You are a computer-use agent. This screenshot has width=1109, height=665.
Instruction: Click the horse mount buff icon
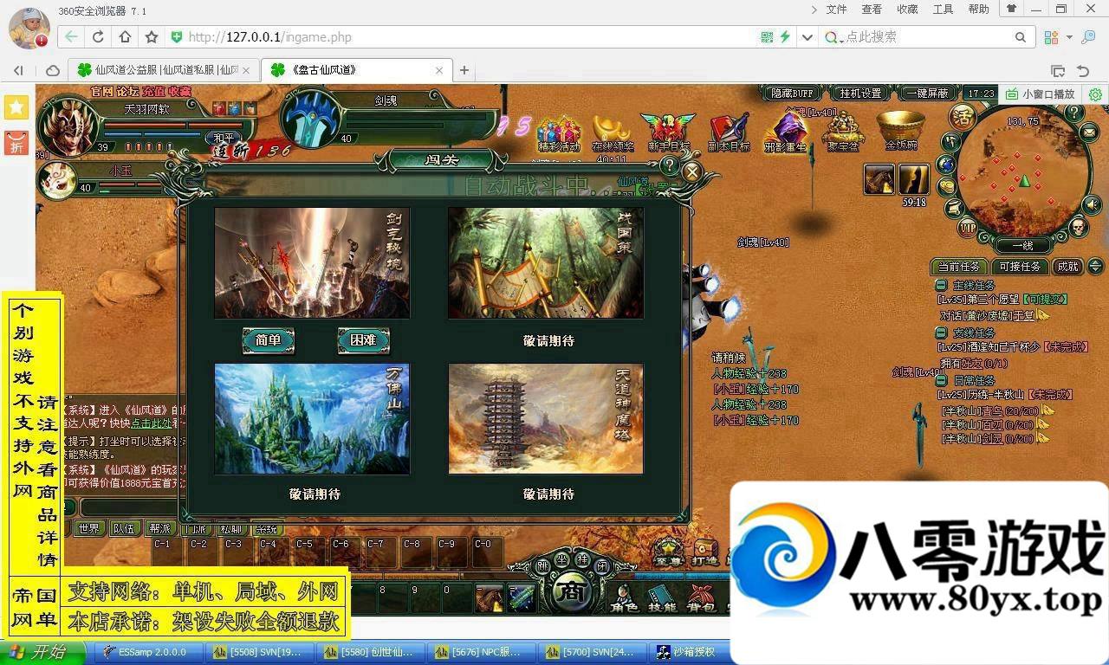tap(879, 180)
